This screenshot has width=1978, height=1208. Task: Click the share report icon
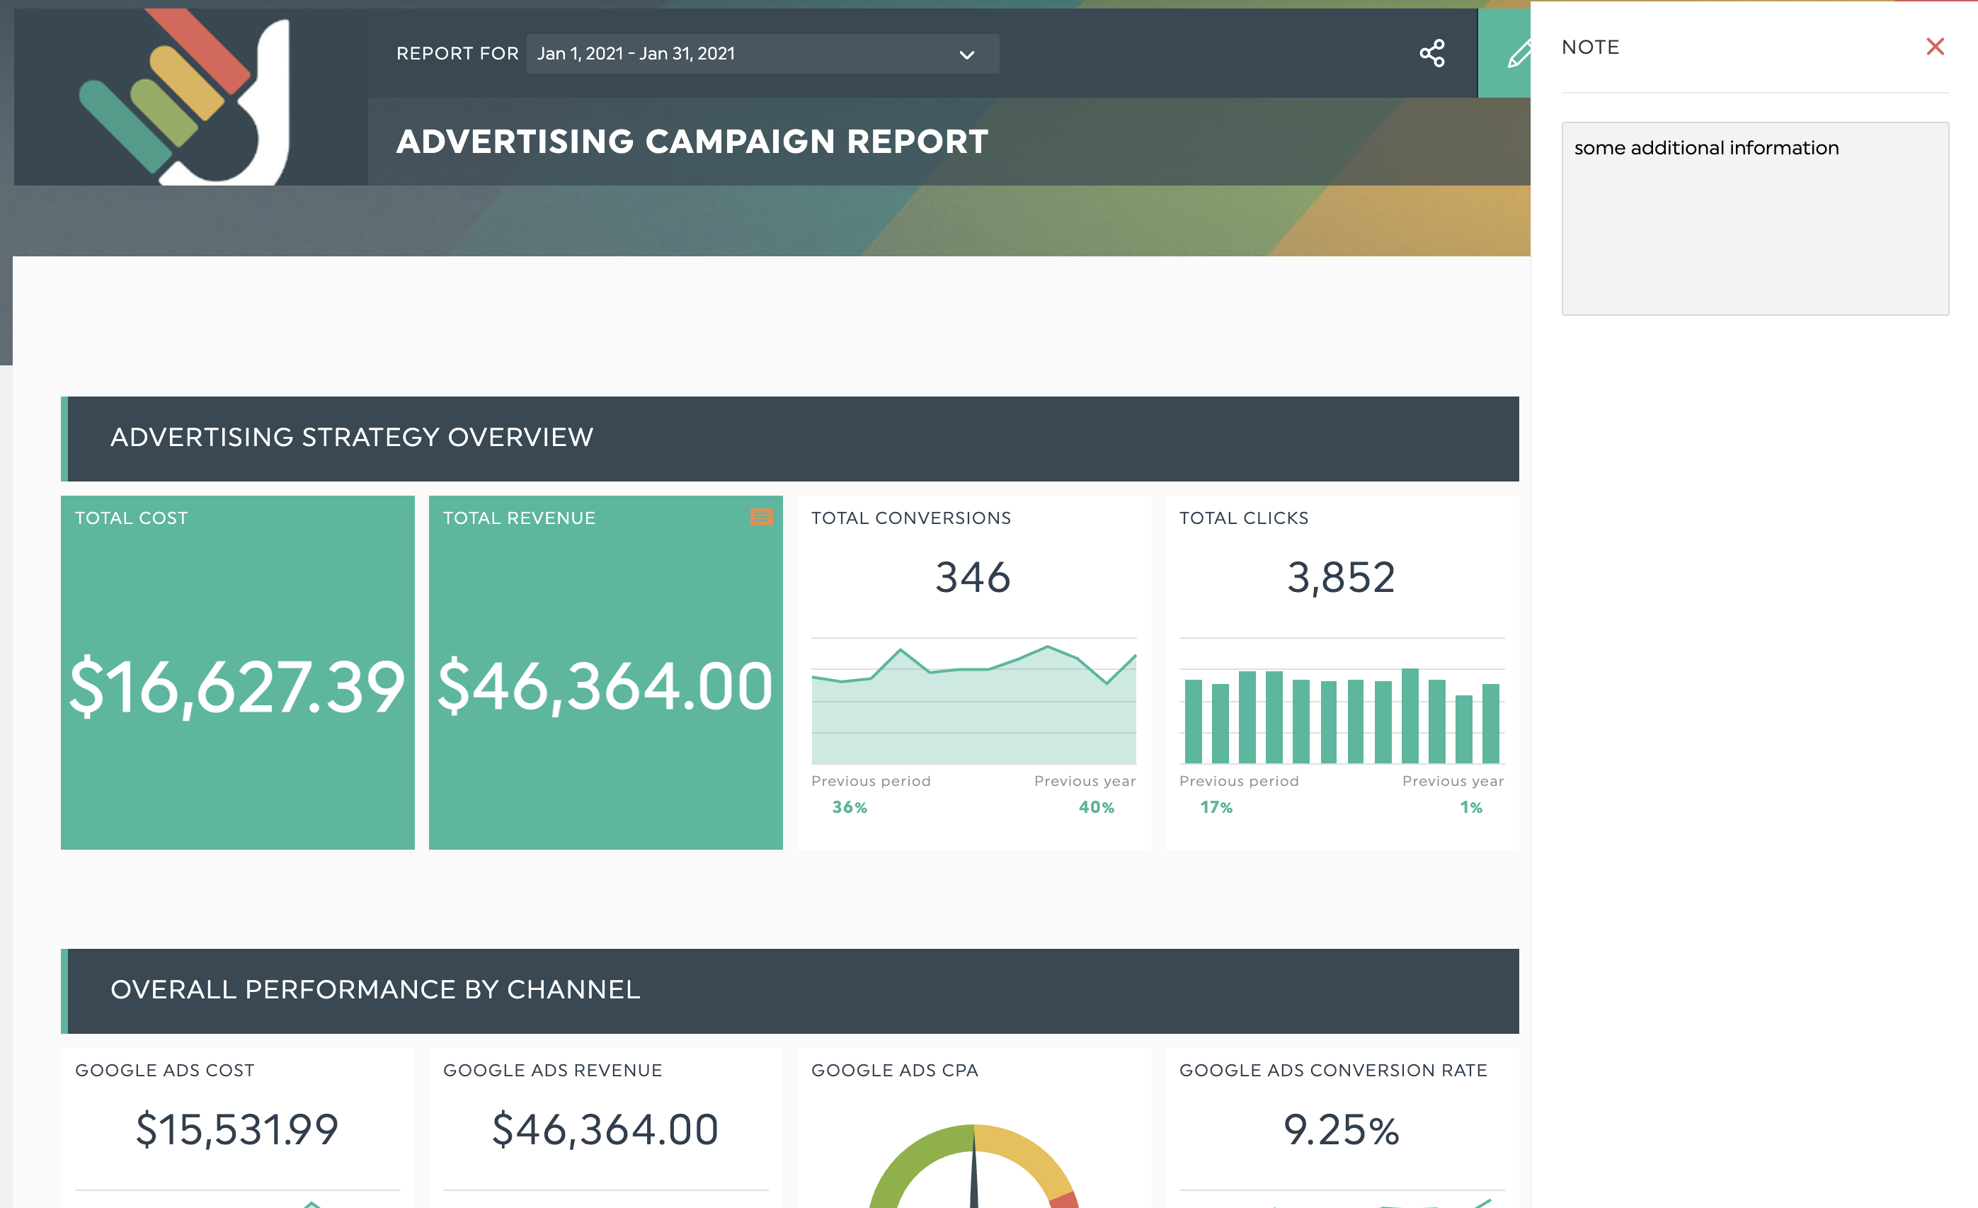click(1432, 54)
